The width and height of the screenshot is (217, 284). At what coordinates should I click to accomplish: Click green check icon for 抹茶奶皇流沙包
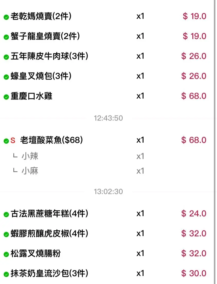coord(6,274)
